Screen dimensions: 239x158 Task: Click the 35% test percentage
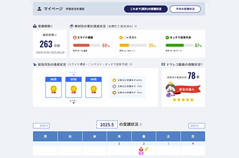pyautogui.click(x=152, y=45)
